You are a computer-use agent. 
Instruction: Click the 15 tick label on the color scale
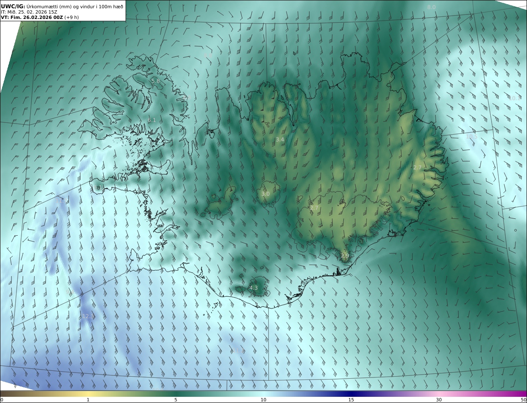point(351,400)
